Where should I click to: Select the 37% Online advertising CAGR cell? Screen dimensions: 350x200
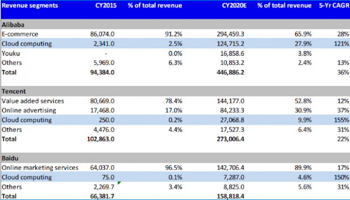[343, 110]
